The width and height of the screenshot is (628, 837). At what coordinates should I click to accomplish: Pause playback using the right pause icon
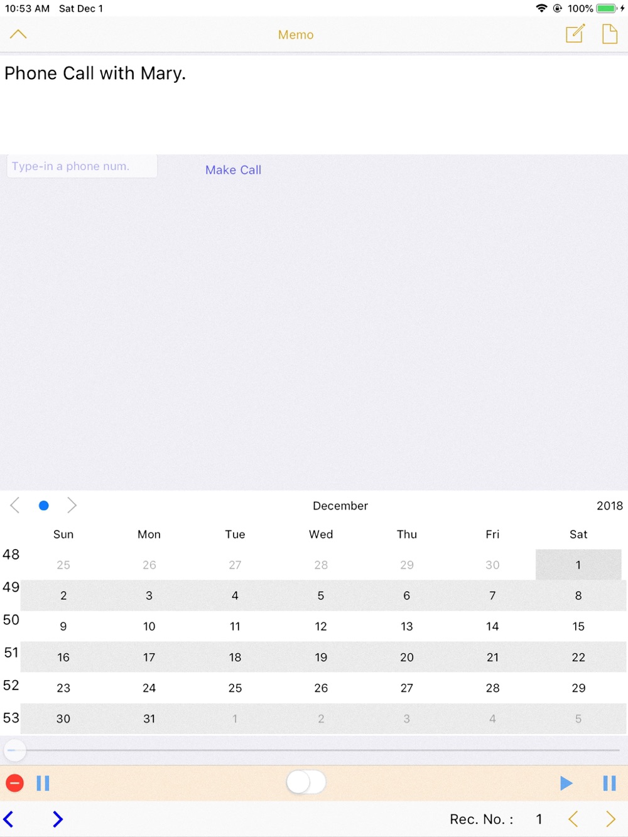point(609,783)
